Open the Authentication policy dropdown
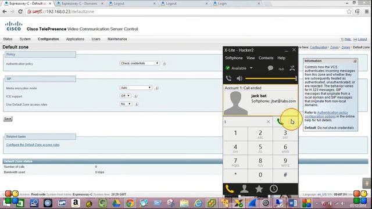 (x=139, y=63)
